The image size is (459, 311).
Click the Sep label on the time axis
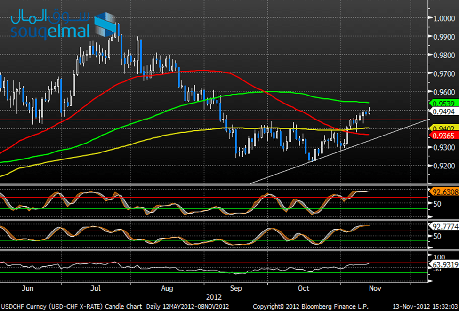[x=236, y=288]
